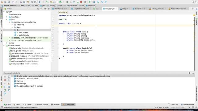Collapse the java folder node
The height and width of the screenshot is (111, 198).
tap(7, 19)
